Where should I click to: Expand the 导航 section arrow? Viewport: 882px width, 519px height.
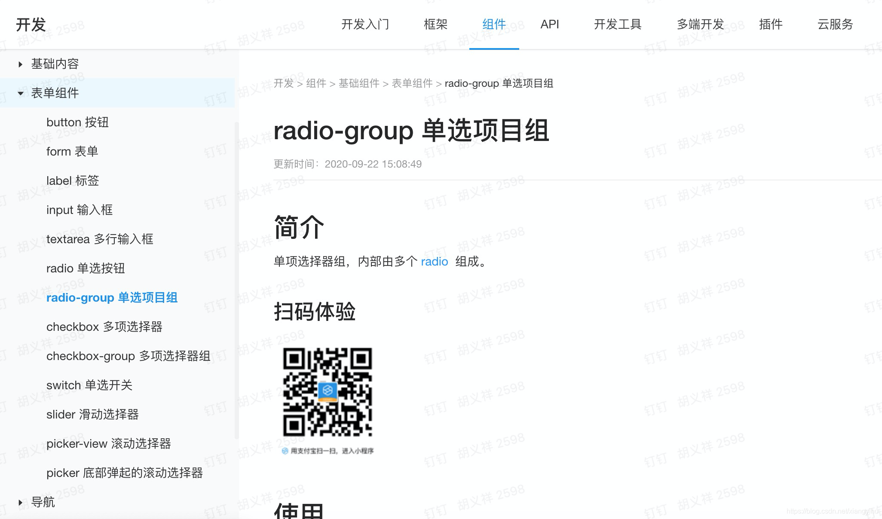[20, 502]
